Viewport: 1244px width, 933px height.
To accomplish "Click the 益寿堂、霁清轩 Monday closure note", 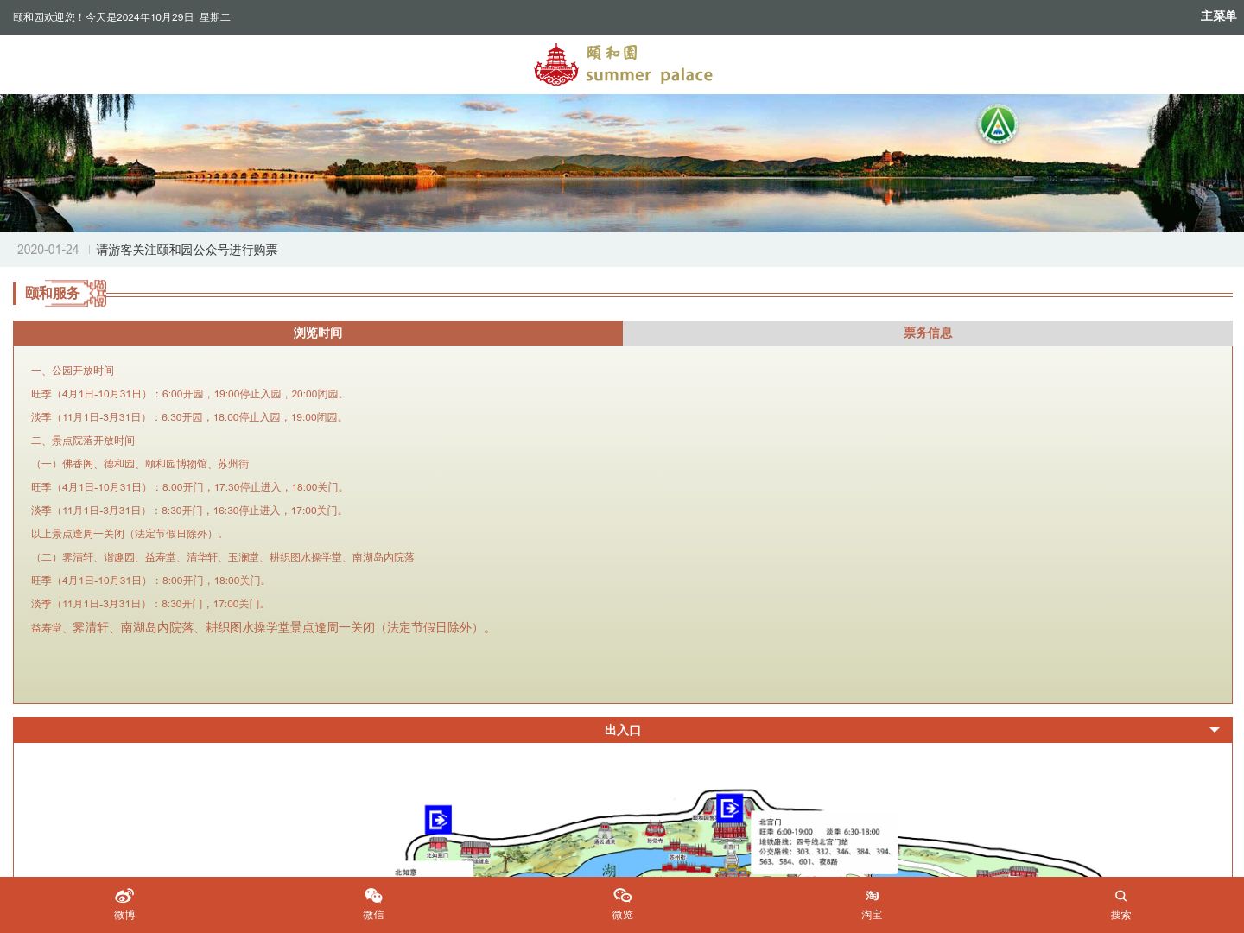I will coord(263,628).
